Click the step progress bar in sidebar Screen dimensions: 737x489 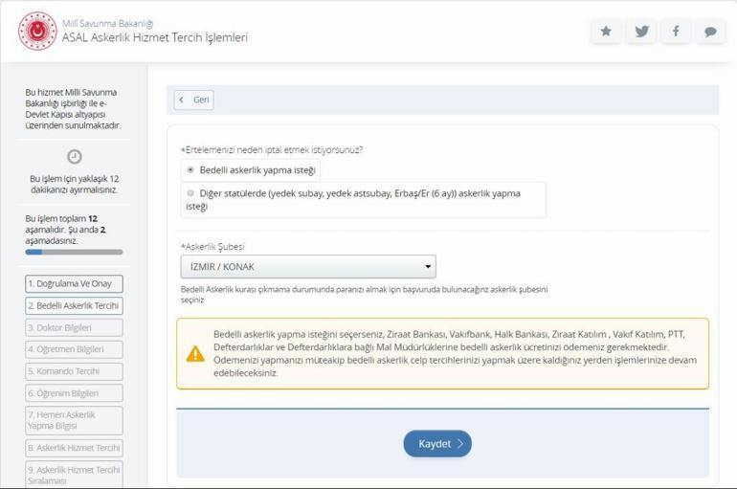74,252
